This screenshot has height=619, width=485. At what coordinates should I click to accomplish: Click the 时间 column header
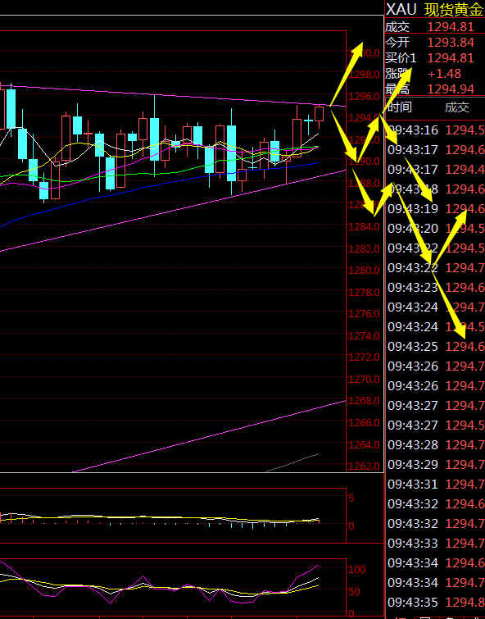[x=400, y=107]
